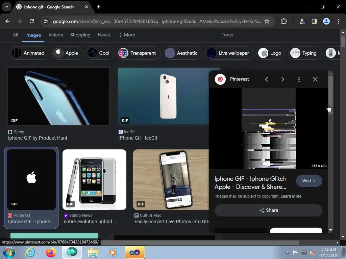Launch Firefox from taskbar
Viewport: 346px width, 259px height.
point(51,252)
